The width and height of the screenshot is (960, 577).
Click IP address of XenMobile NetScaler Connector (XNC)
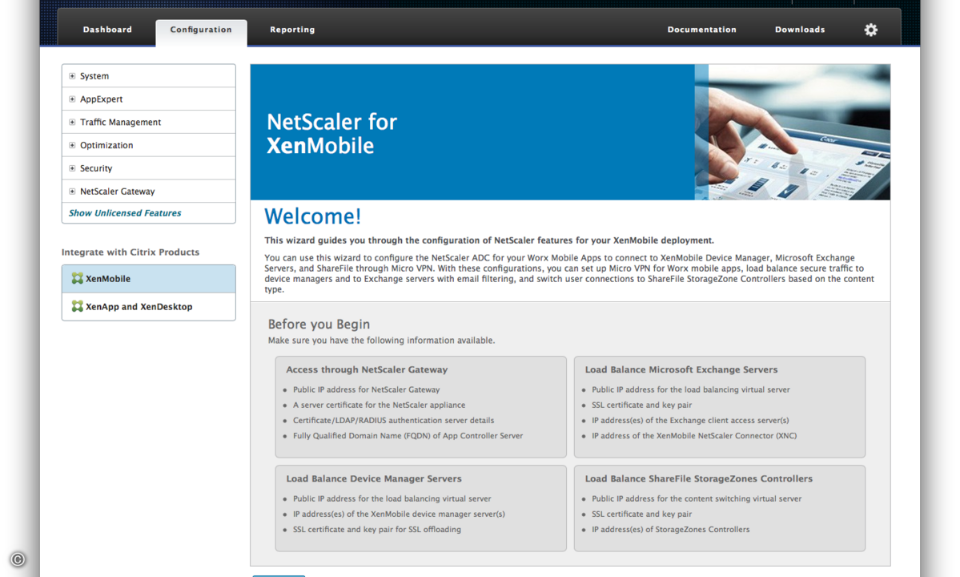pyautogui.click(x=694, y=435)
